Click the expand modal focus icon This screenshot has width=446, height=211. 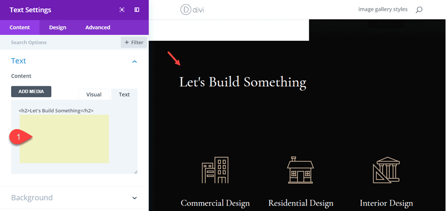(122, 10)
